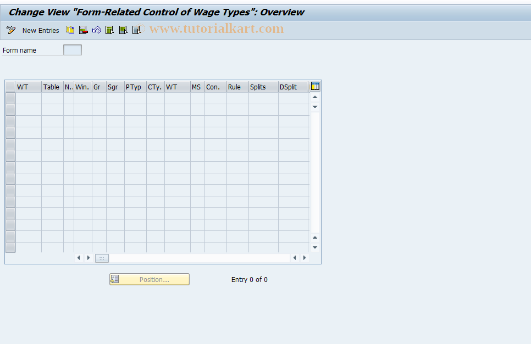Click the left horizontal scroll-right arrow
Screen dimensions: 531x344
point(88,258)
